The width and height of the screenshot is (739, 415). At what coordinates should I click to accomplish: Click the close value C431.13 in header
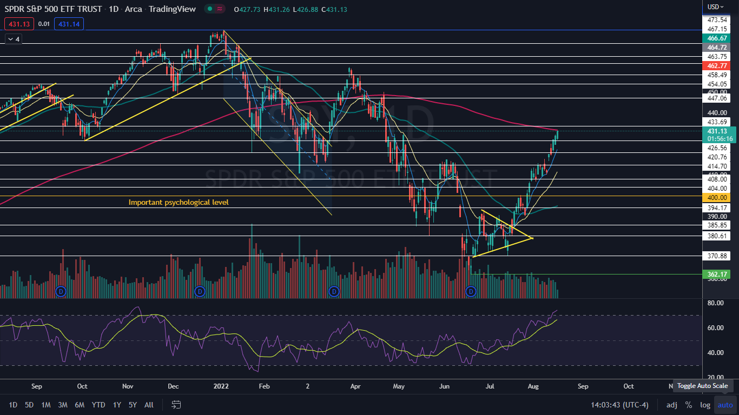click(334, 9)
